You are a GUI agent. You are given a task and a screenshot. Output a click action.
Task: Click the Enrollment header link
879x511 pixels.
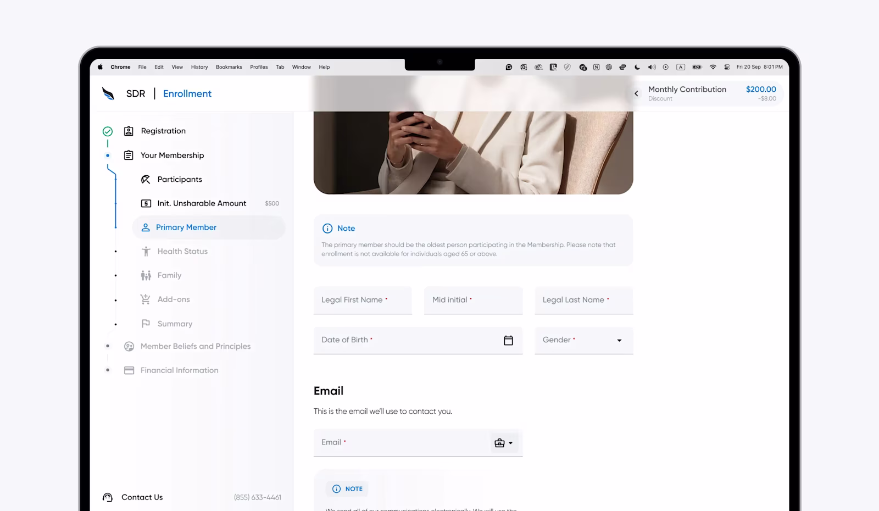187,93
